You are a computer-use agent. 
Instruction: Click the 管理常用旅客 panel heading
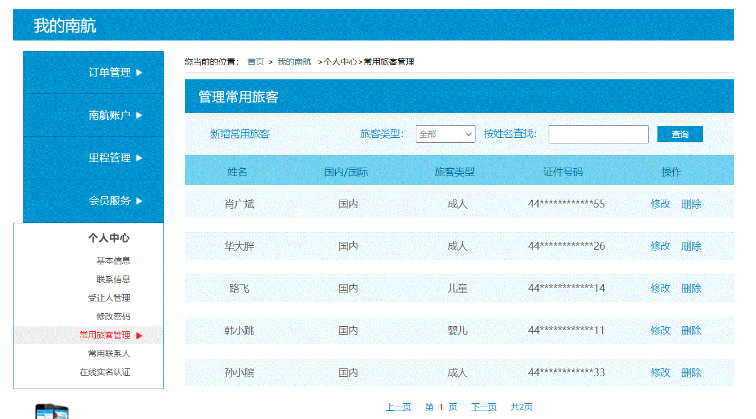pyautogui.click(x=238, y=97)
